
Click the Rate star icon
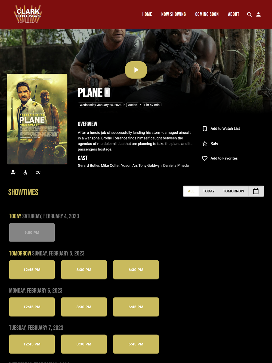[x=205, y=143]
